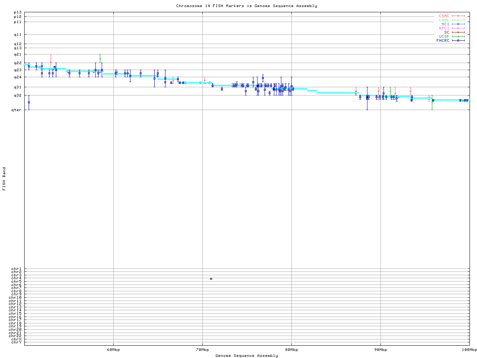Select the chr1 row label
Screen dimensions: 477x358
(x=16, y=269)
